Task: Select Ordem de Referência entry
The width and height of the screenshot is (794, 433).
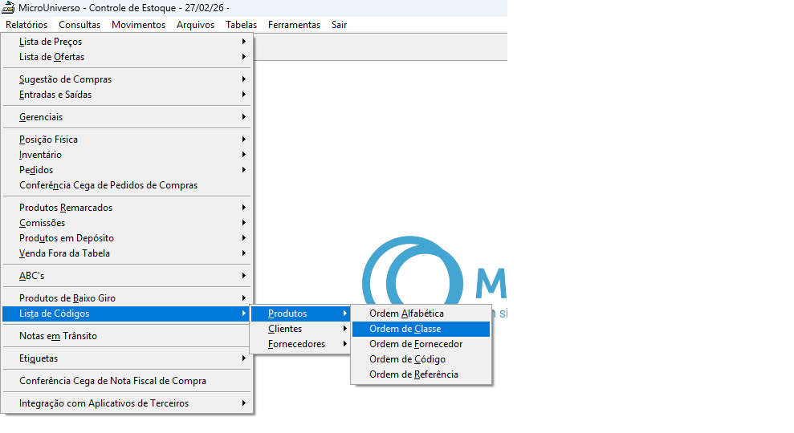Action: (413, 374)
